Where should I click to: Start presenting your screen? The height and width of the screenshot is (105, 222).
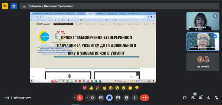118,98
